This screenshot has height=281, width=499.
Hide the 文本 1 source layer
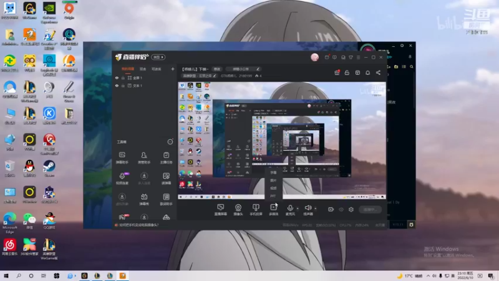click(x=117, y=86)
